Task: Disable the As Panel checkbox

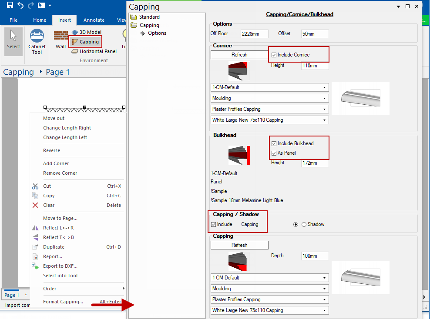Action: coord(274,153)
